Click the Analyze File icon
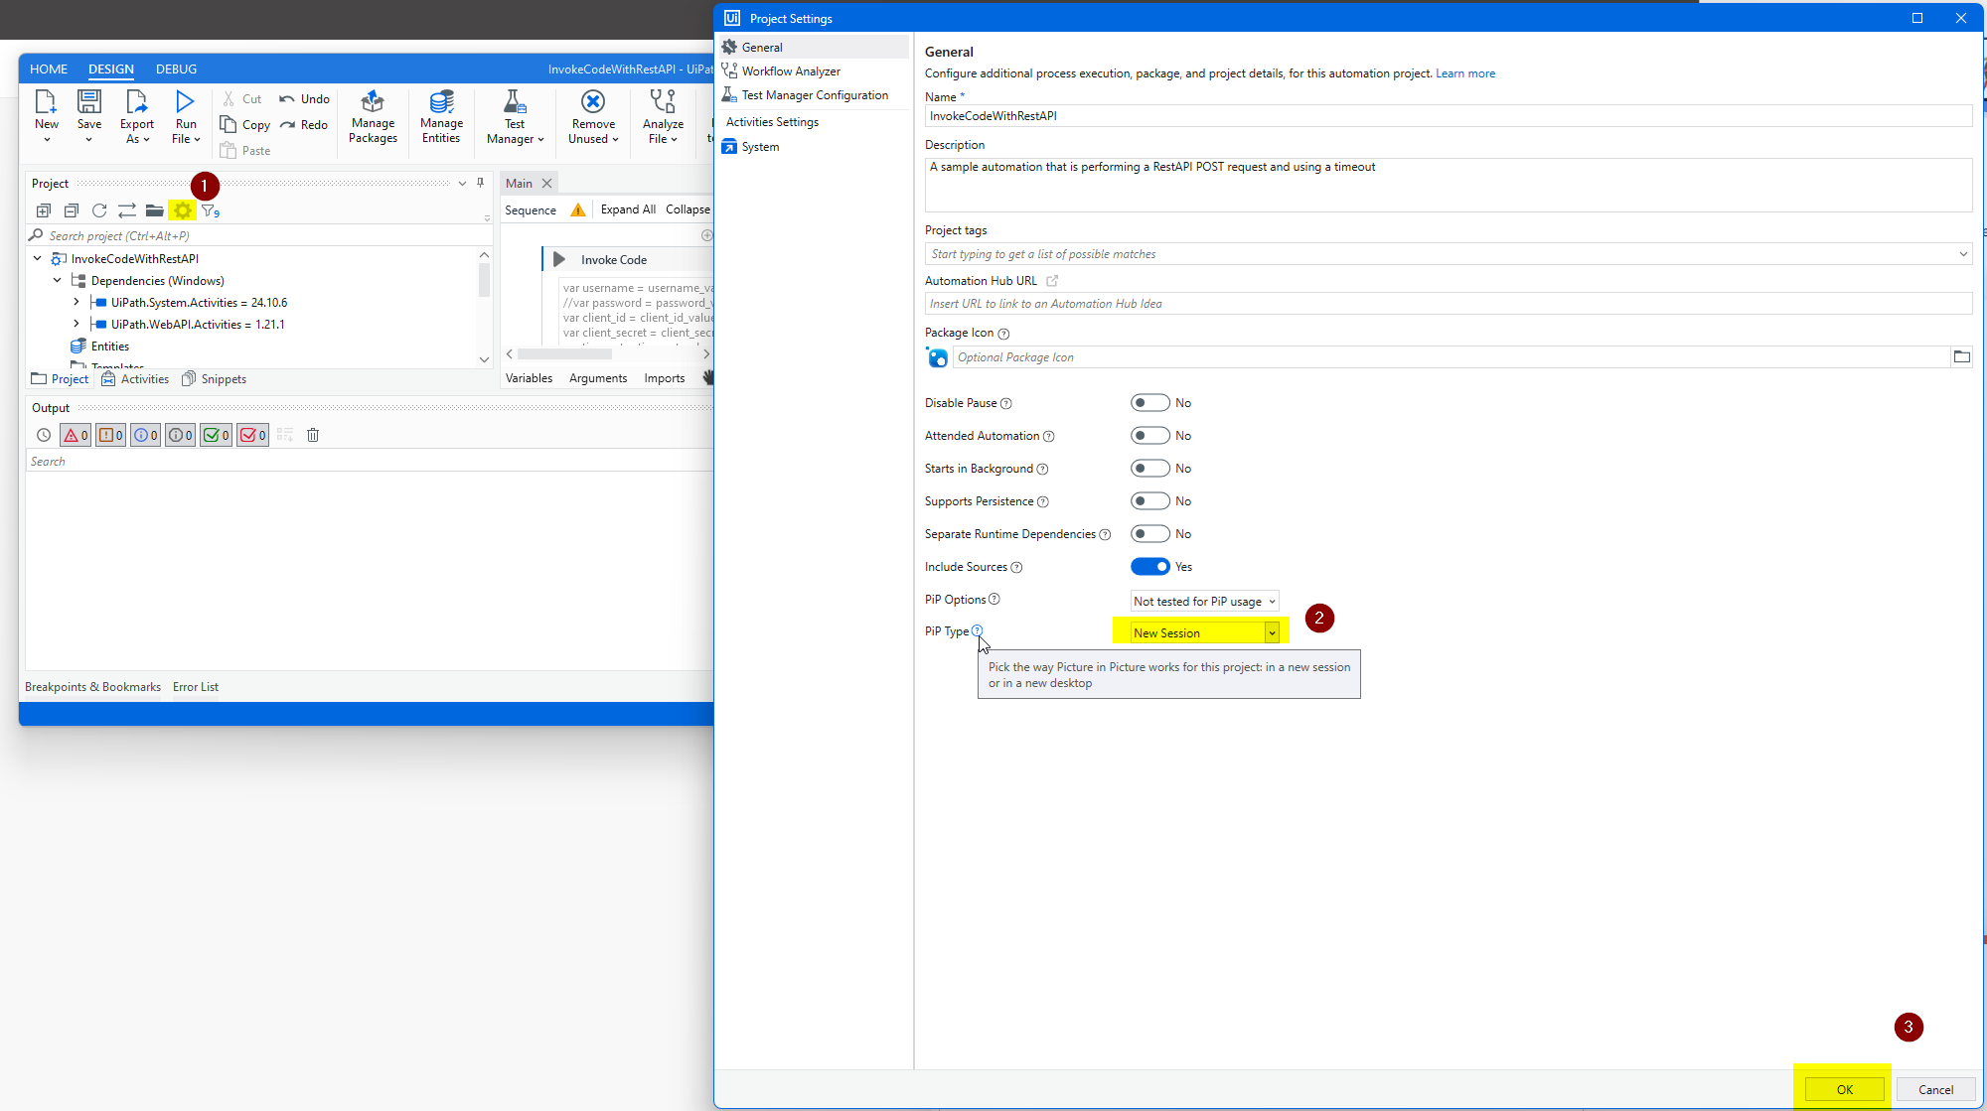This screenshot has height=1111, width=1987. click(663, 101)
